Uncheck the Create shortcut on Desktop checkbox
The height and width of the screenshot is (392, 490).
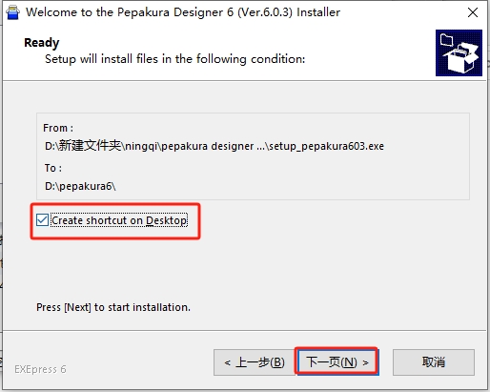click(x=42, y=220)
